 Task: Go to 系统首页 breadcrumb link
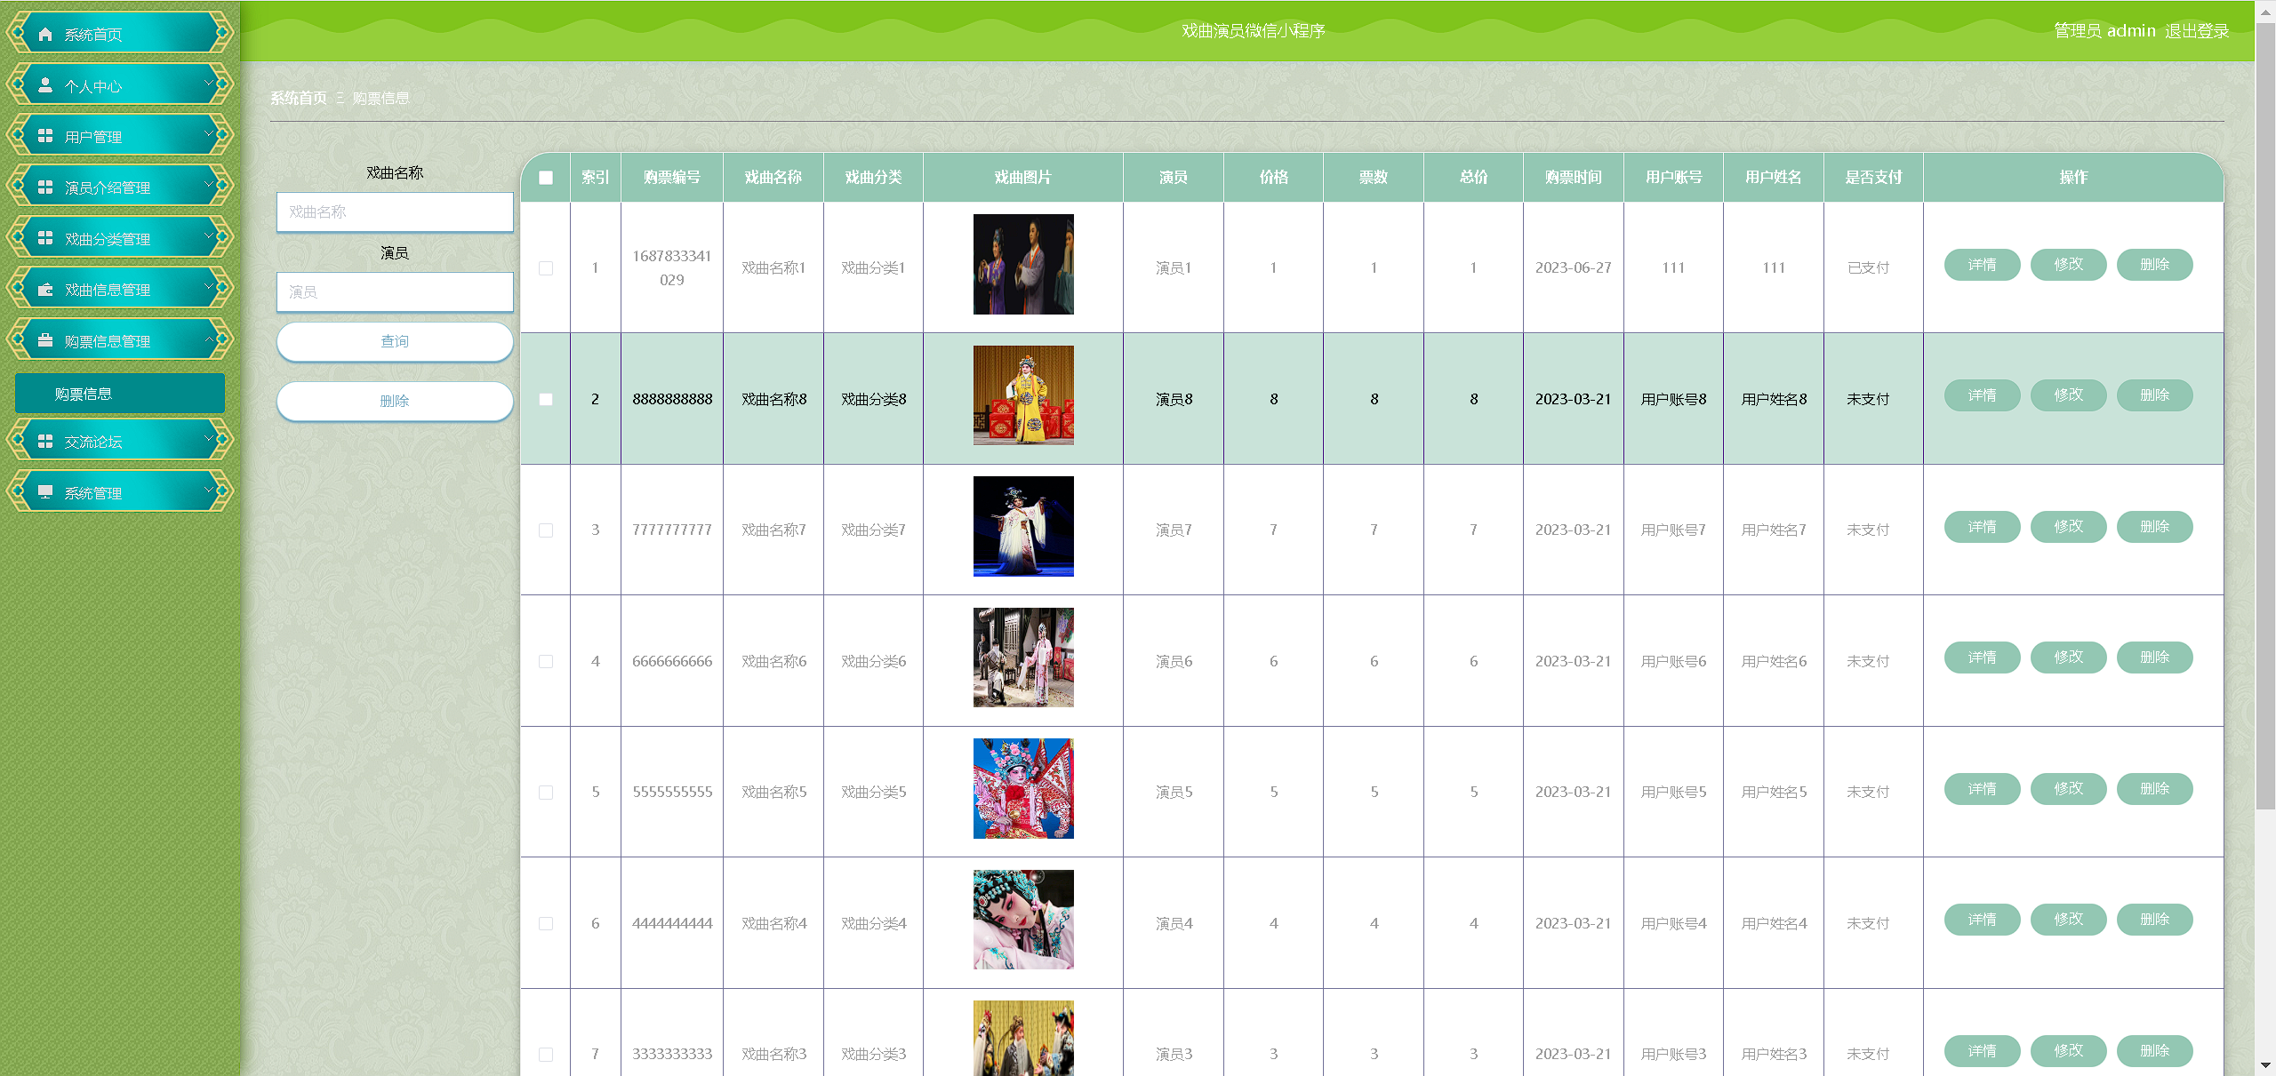tap(299, 98)
